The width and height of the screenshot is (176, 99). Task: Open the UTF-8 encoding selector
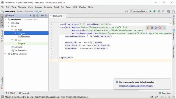[163, 97]
